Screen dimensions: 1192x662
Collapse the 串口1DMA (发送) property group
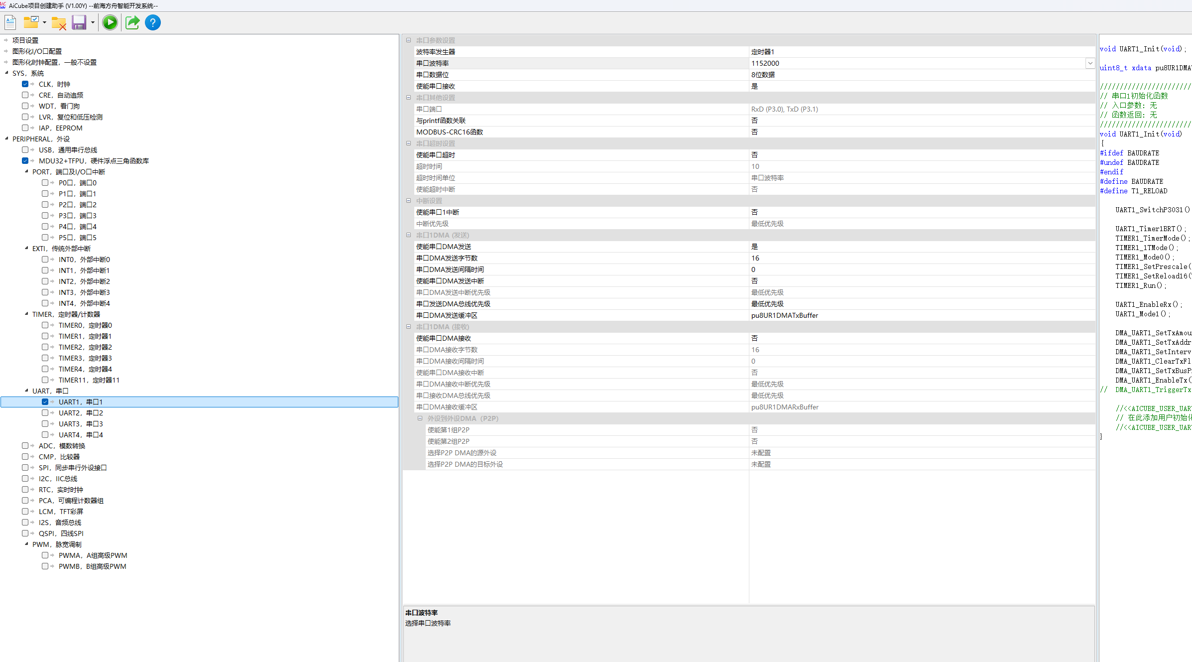tap(408, 235)
